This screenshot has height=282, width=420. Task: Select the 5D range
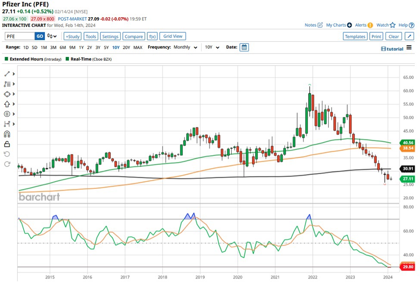tap(34, 47)
